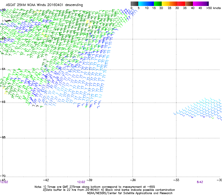Click the longitude label '-36'

tap(133, 180)
